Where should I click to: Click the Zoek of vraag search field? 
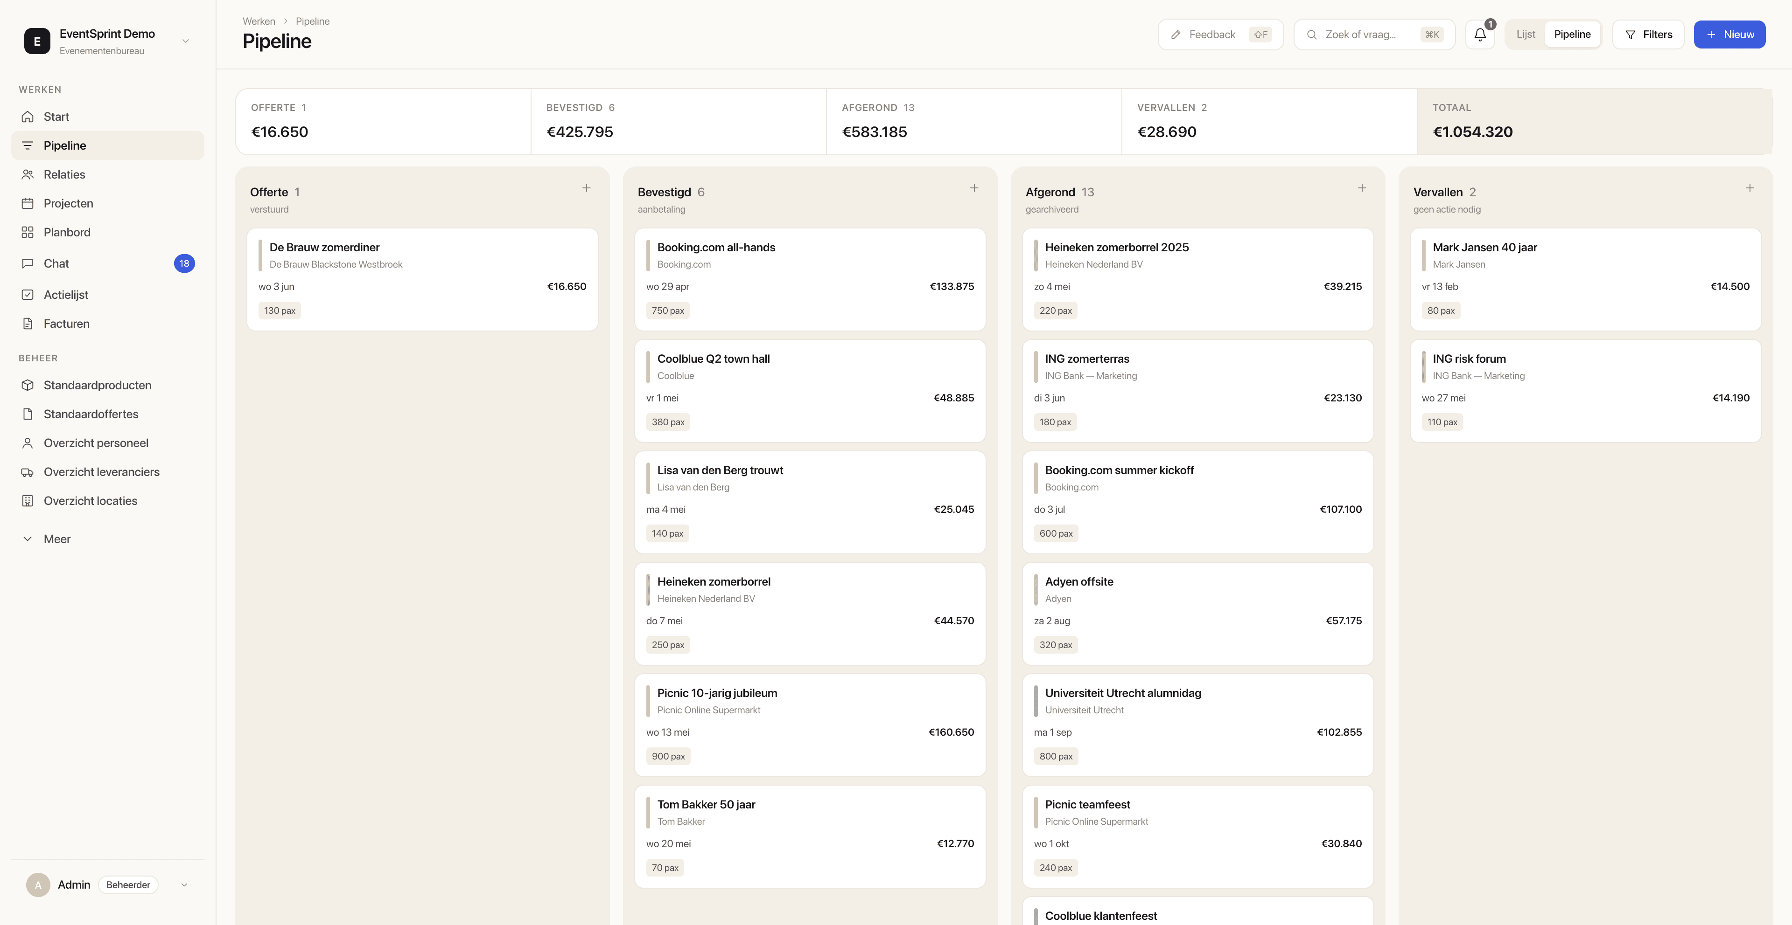pos(1374,34)
